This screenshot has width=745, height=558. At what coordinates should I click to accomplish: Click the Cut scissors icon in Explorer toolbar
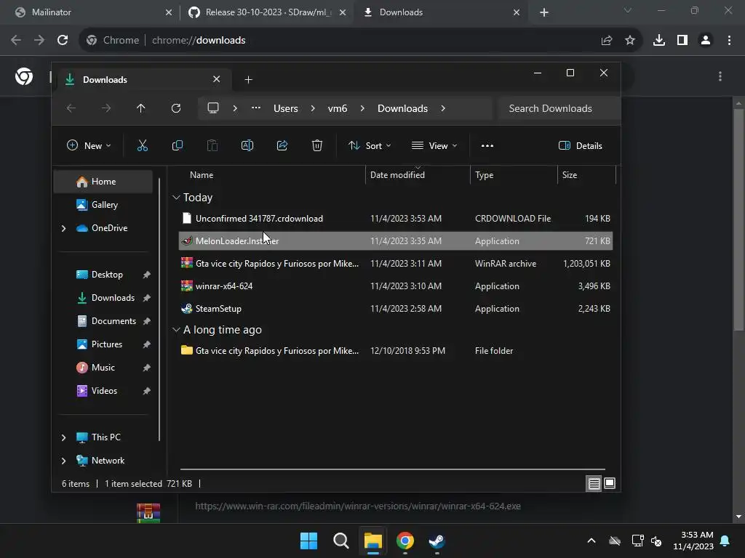[142, 145]
